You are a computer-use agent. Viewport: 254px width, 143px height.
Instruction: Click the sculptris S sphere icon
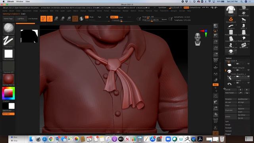(x=81, y=19)
